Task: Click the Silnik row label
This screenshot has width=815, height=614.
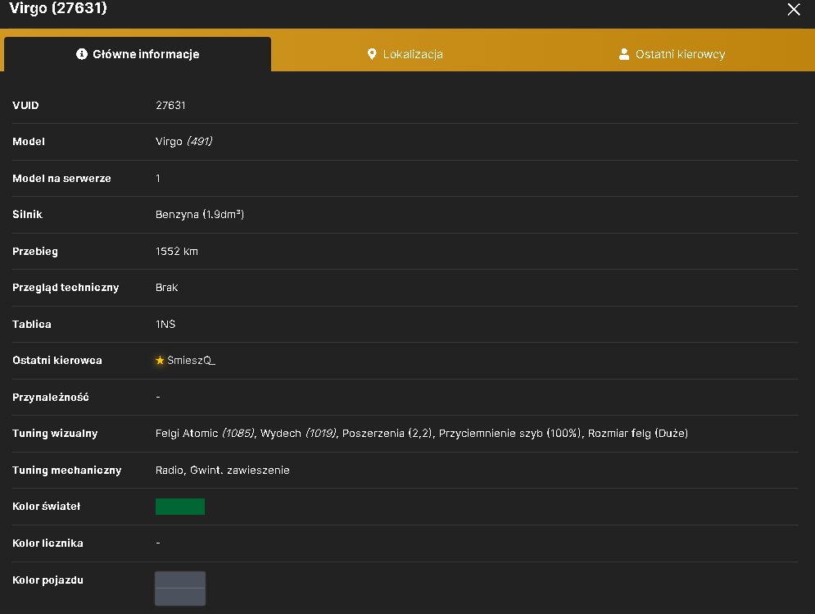Action: click(x=27, y=215)
